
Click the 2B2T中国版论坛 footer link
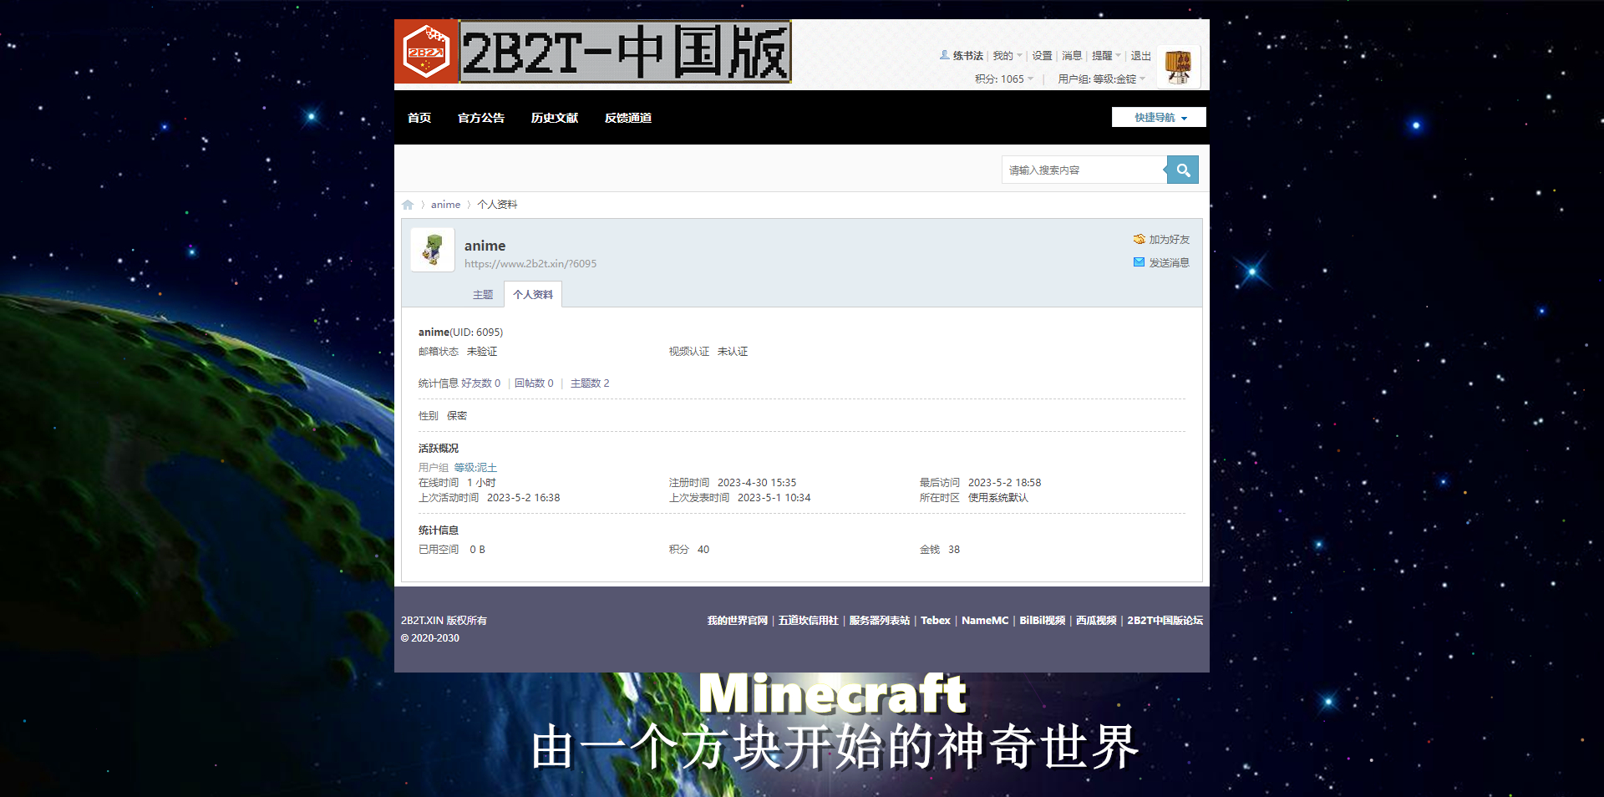pyautogui.click(x=1165, y=621)
